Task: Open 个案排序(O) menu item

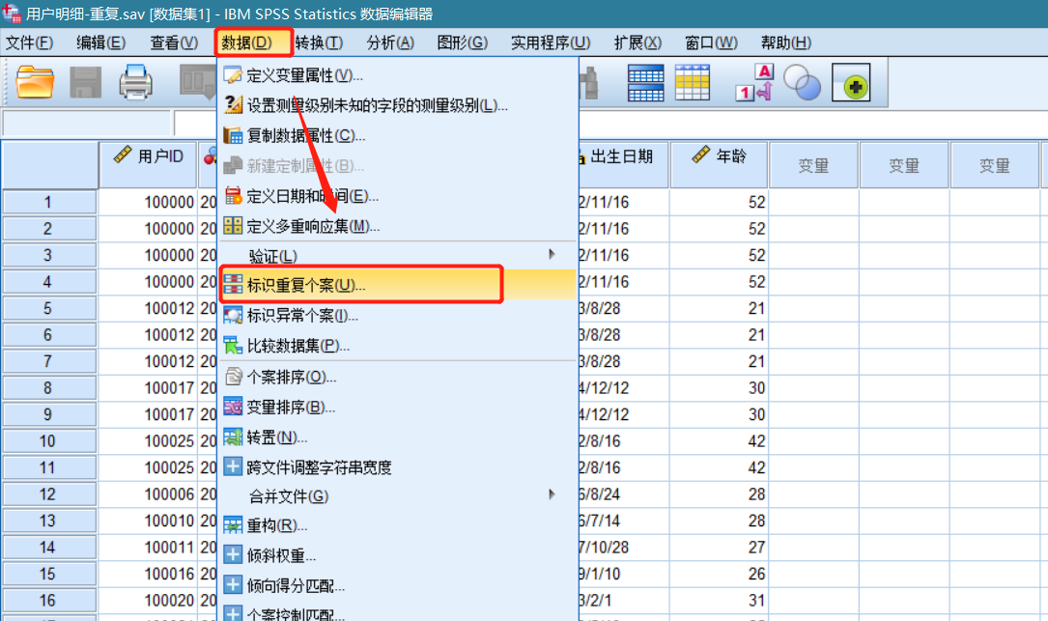Action: 398,377
